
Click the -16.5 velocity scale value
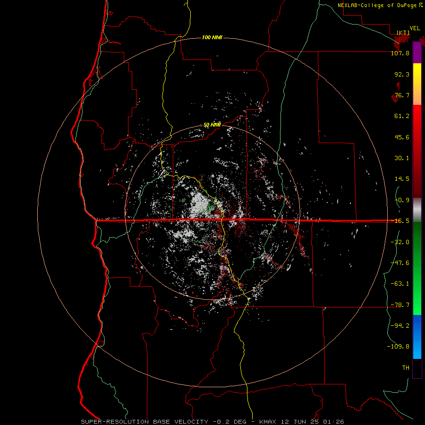pyautogui.click(x=400, y=221)
